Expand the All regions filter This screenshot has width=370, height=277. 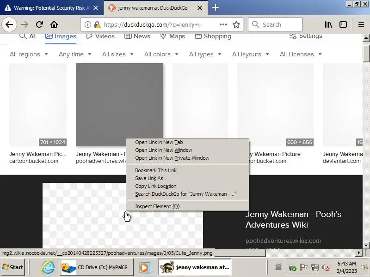click(29, 54)
